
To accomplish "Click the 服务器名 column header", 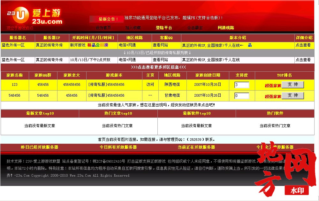I will [18, 38].
